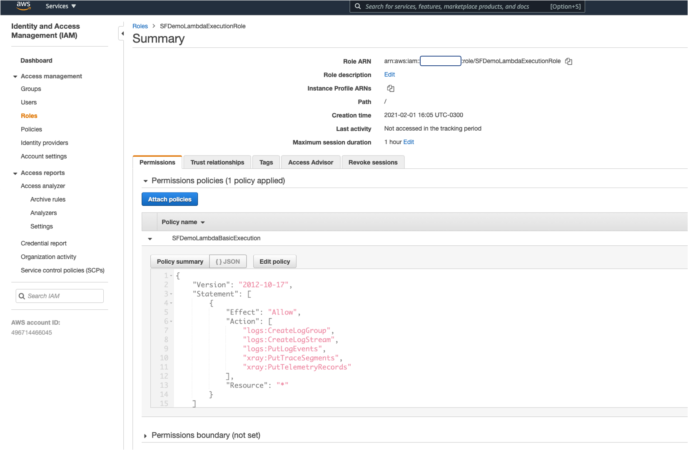Click the search magnifier in the top bar

358,7
